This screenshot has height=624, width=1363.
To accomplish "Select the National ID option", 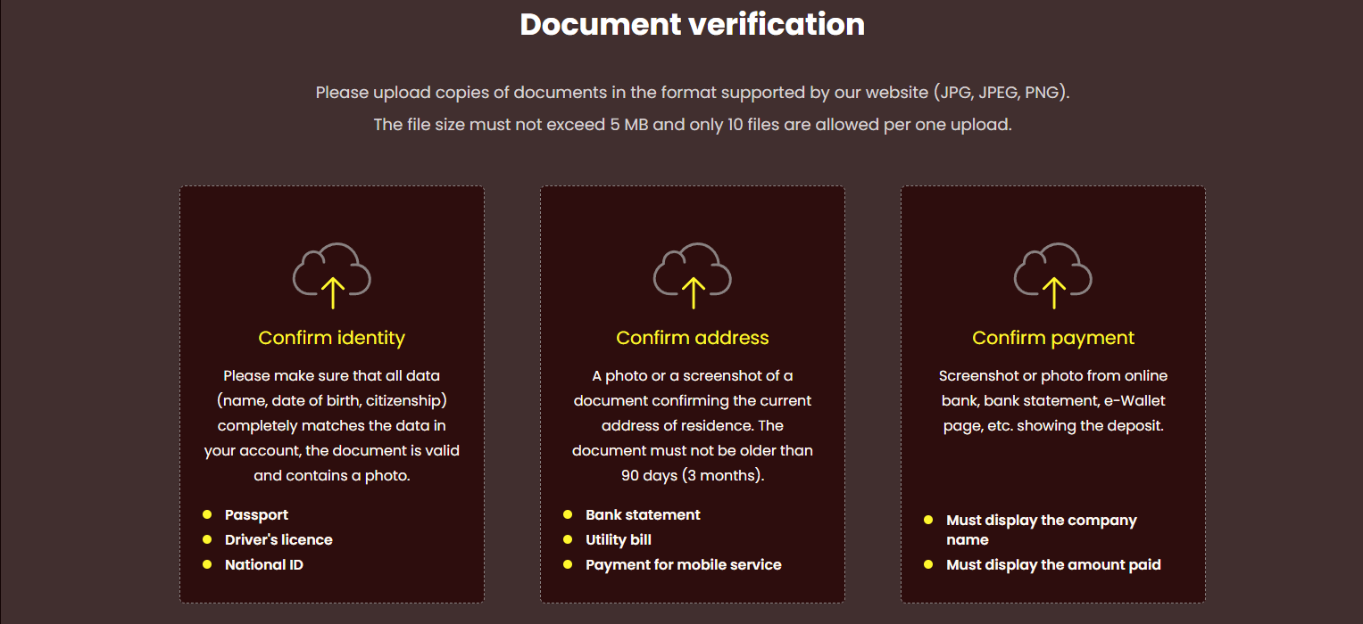I will coord(264,564).
